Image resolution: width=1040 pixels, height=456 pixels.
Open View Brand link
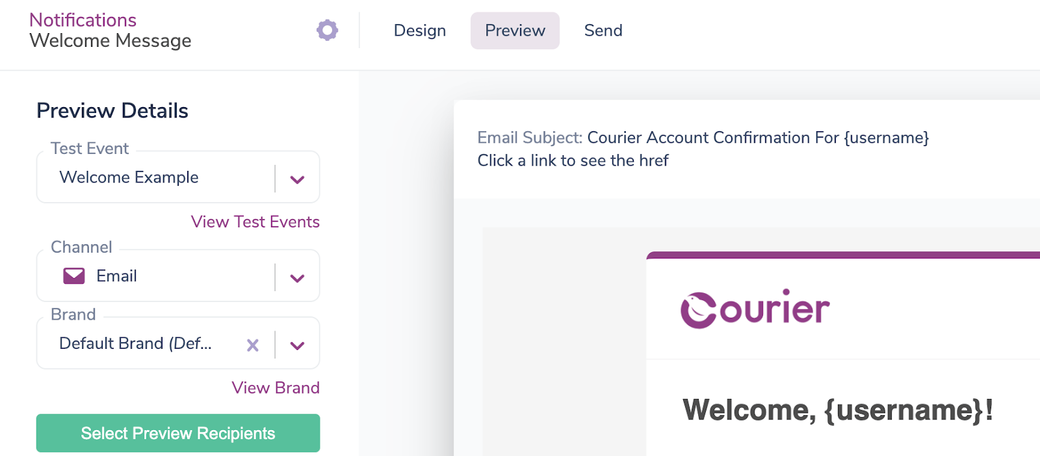[x=276, y=387]
